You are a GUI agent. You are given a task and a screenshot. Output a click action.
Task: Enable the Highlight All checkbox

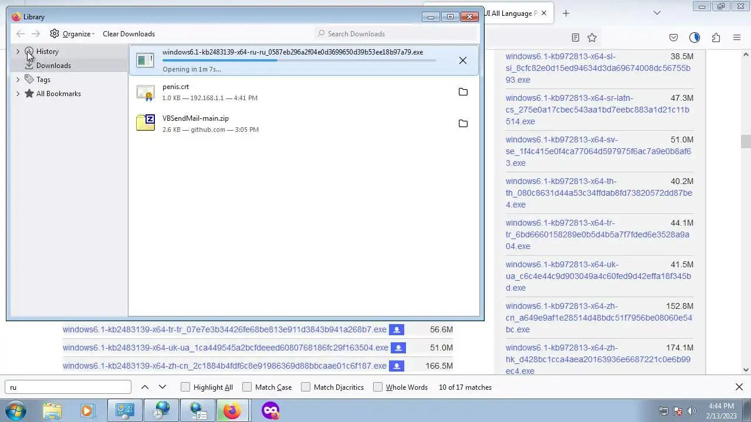click(185, 387)
